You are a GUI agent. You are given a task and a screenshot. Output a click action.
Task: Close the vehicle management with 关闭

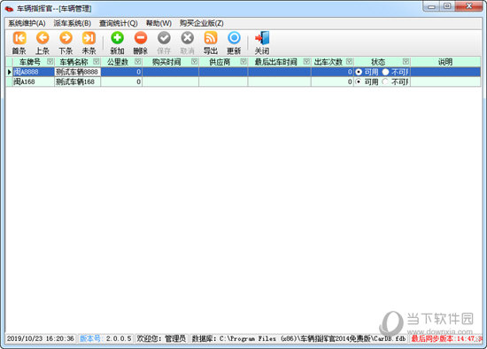click(x=262, y=43)
